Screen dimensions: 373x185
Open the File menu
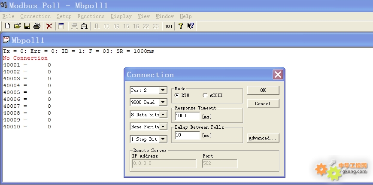pyautogui.click(x=8, y=16)
